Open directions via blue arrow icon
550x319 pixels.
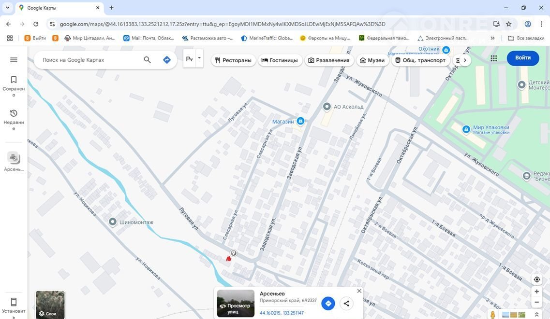tap(167, 60)
